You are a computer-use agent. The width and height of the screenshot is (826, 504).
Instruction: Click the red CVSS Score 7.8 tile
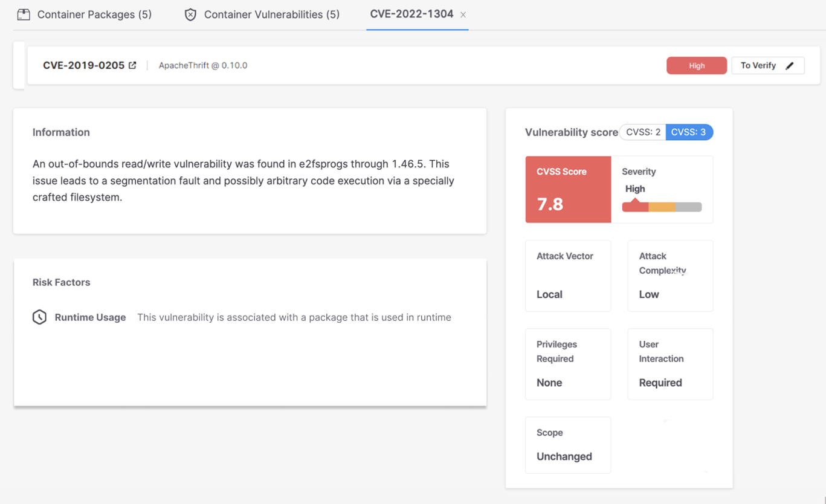point(568,190)
